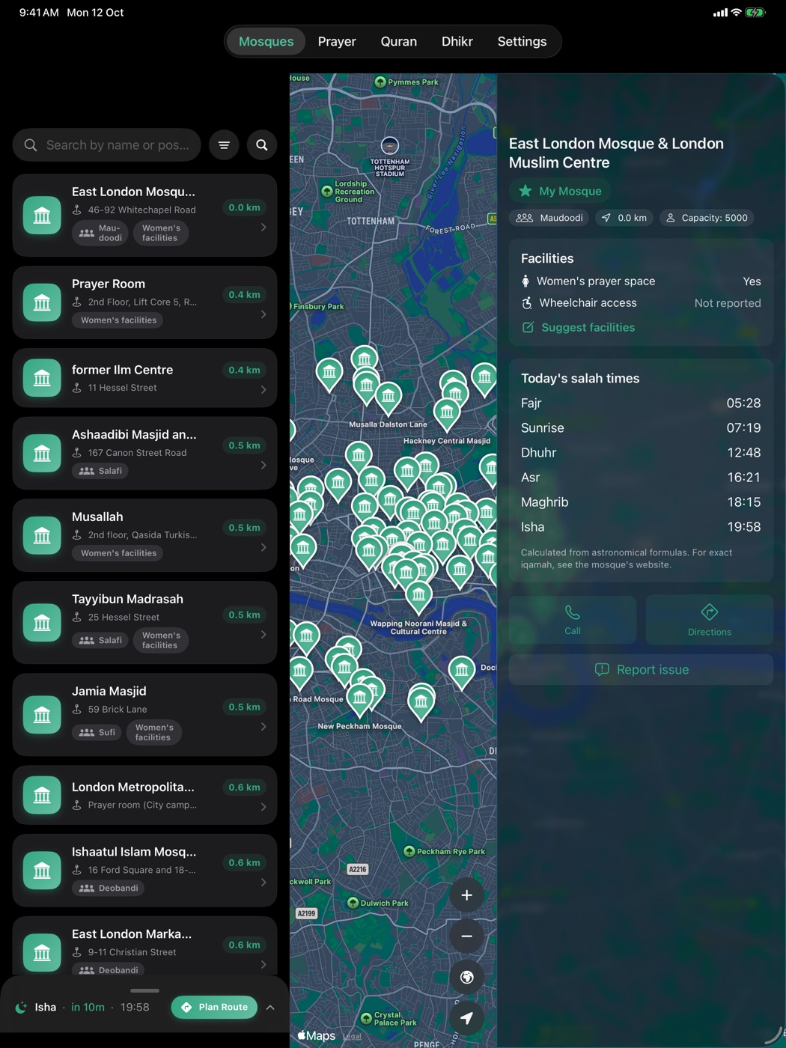Open Suggest facilities link
786x1048 pixels.
578,328
